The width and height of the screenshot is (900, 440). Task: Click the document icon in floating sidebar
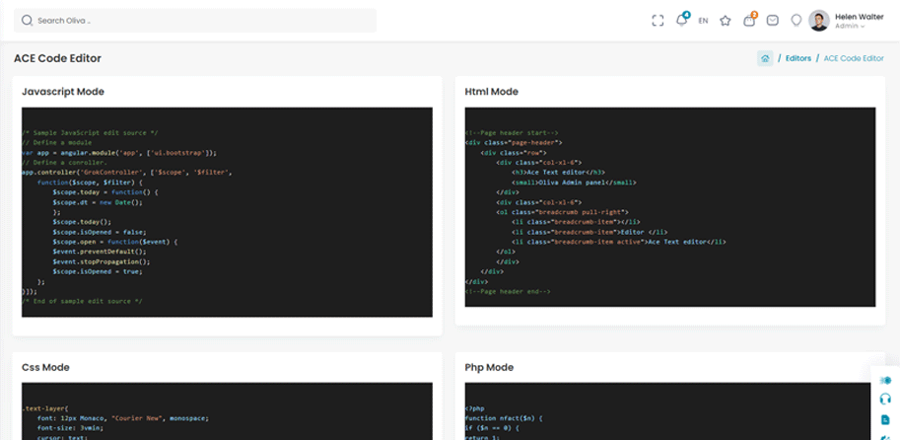pyautogui.click(x=885, y=419)
